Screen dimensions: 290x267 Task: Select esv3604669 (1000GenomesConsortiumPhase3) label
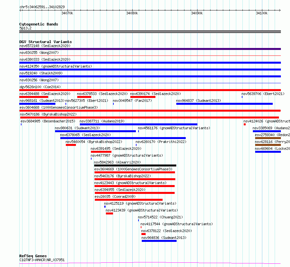[133, 169]
